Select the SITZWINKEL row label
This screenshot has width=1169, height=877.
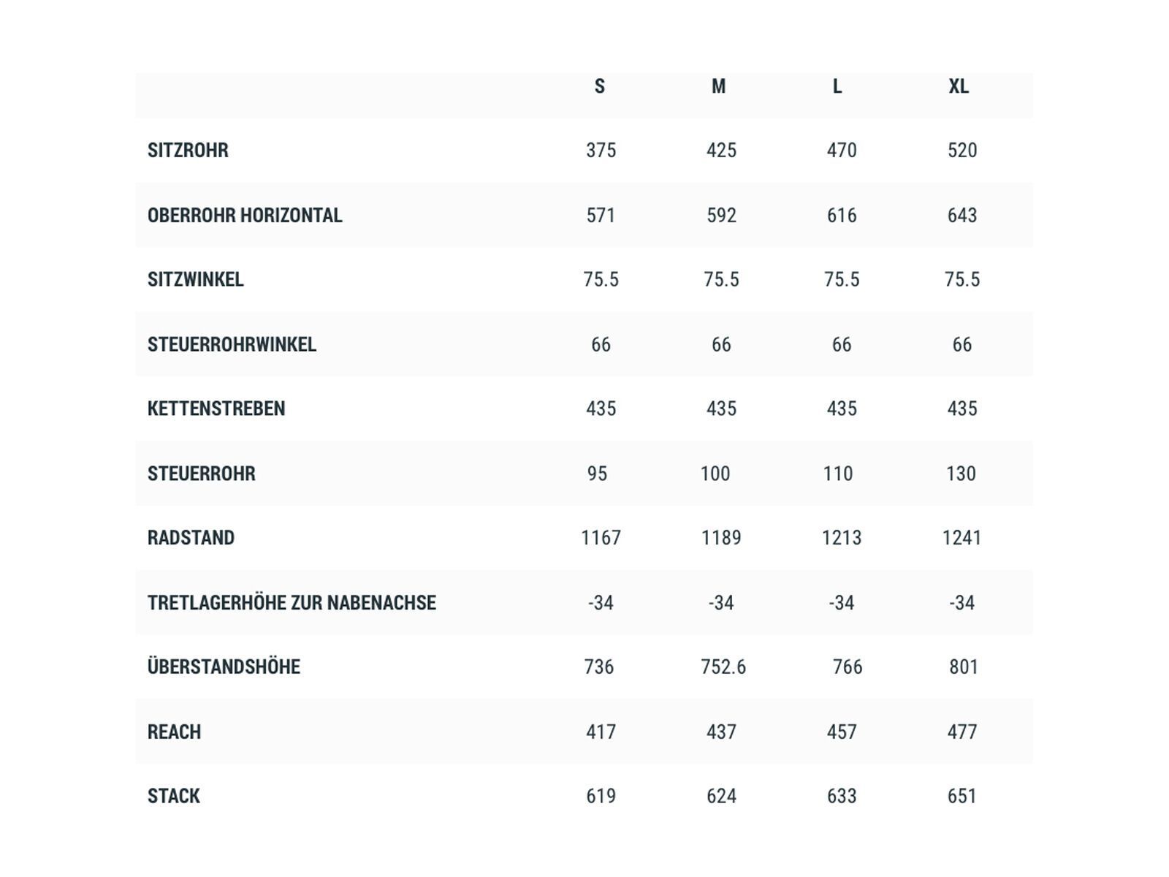(196, 280)
